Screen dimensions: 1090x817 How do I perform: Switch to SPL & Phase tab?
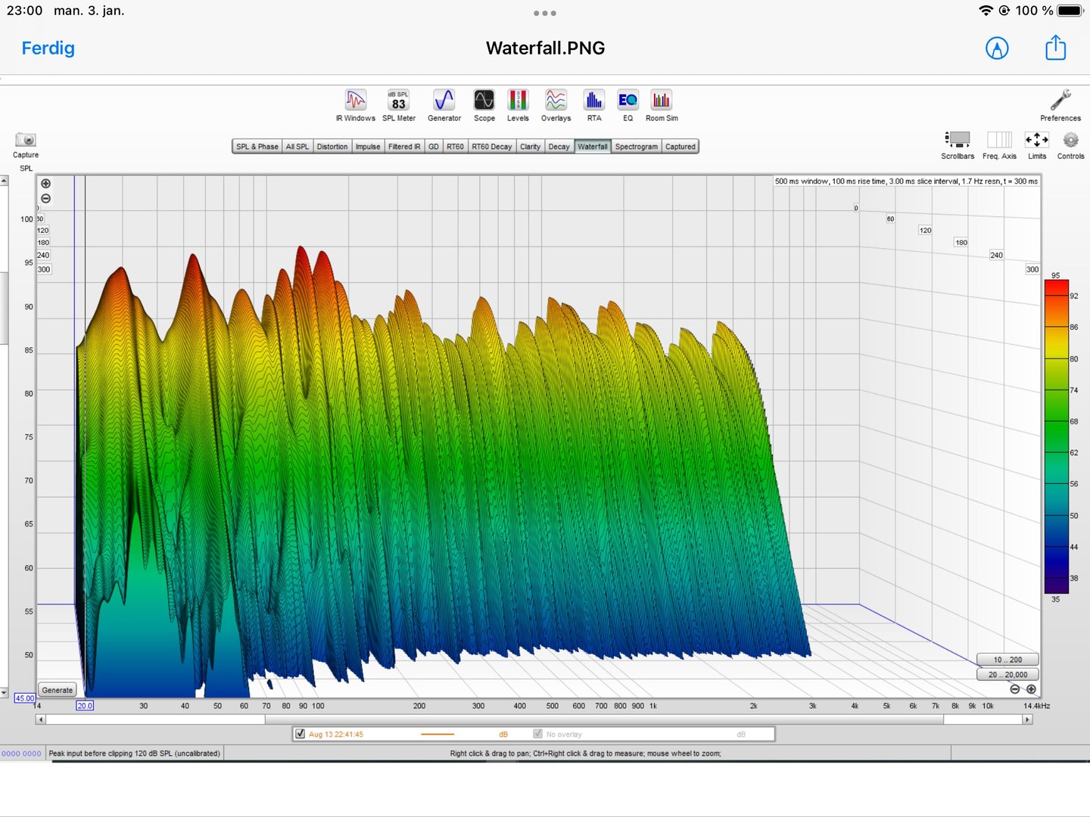[257, 147]
